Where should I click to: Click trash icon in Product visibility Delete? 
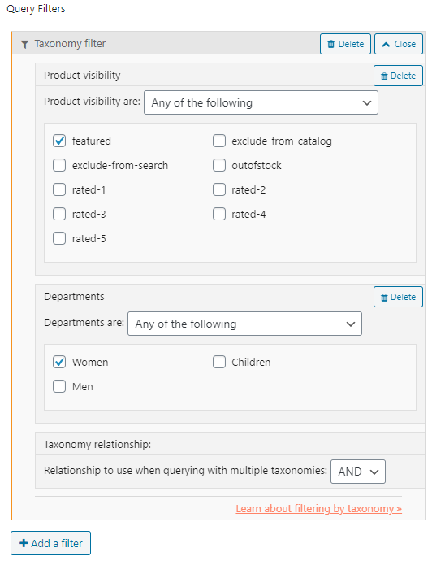[x=384, y=76]
